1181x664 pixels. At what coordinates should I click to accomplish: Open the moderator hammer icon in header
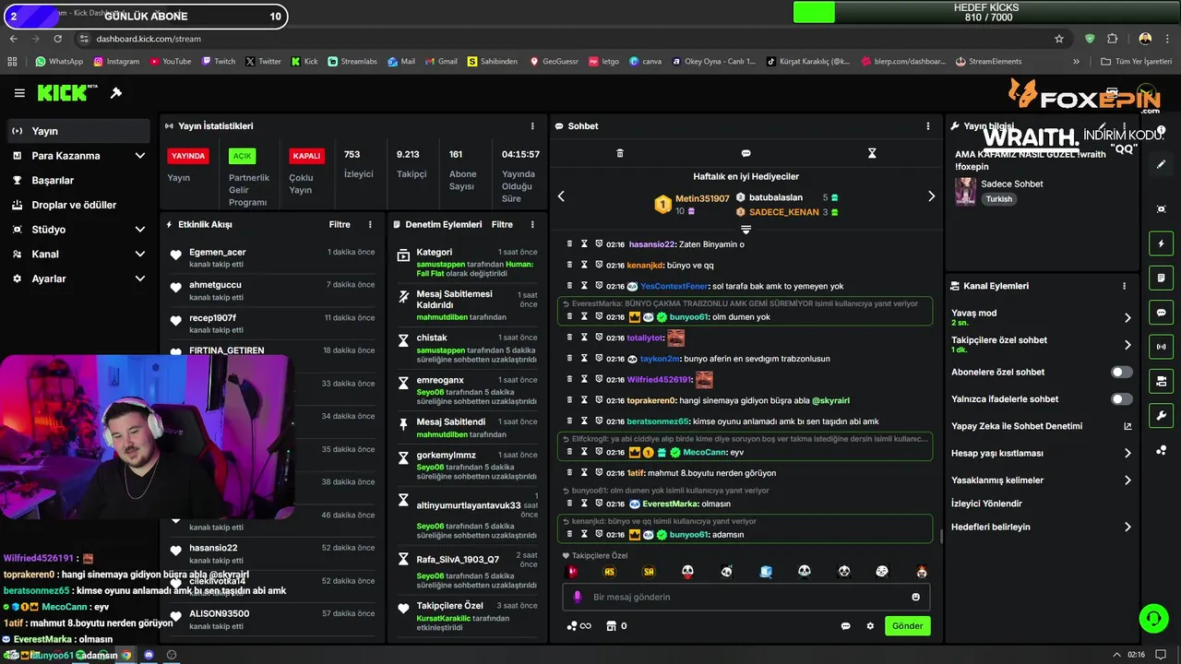[x=116, y=93]
